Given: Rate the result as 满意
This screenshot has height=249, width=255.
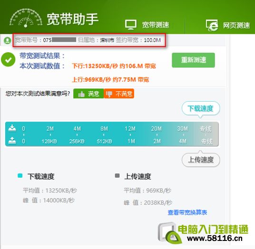Looking at the screenshot, I should pyautogui.click(x=88, y=94).
